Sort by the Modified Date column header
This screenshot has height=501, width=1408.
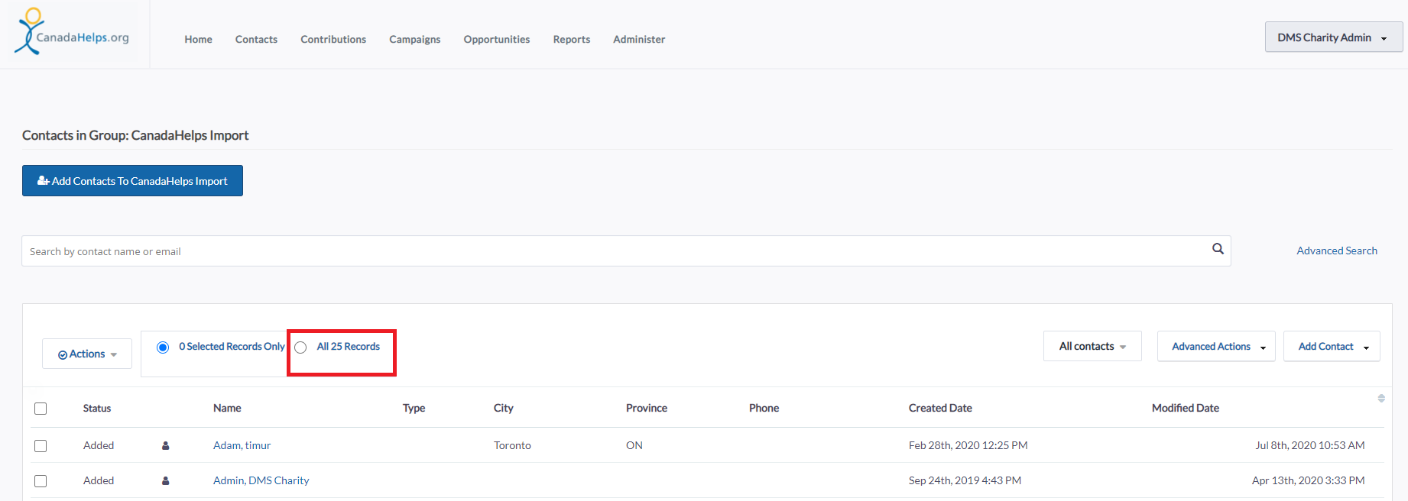(1186, 408)
